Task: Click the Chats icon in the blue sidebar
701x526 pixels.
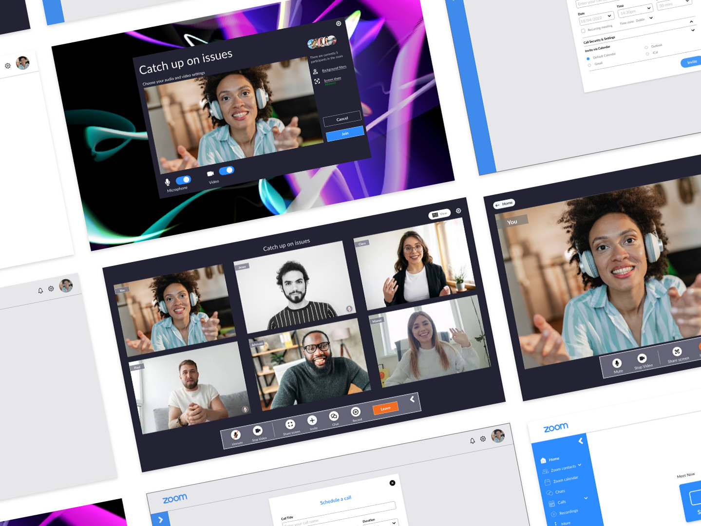Action: [549, 493]
